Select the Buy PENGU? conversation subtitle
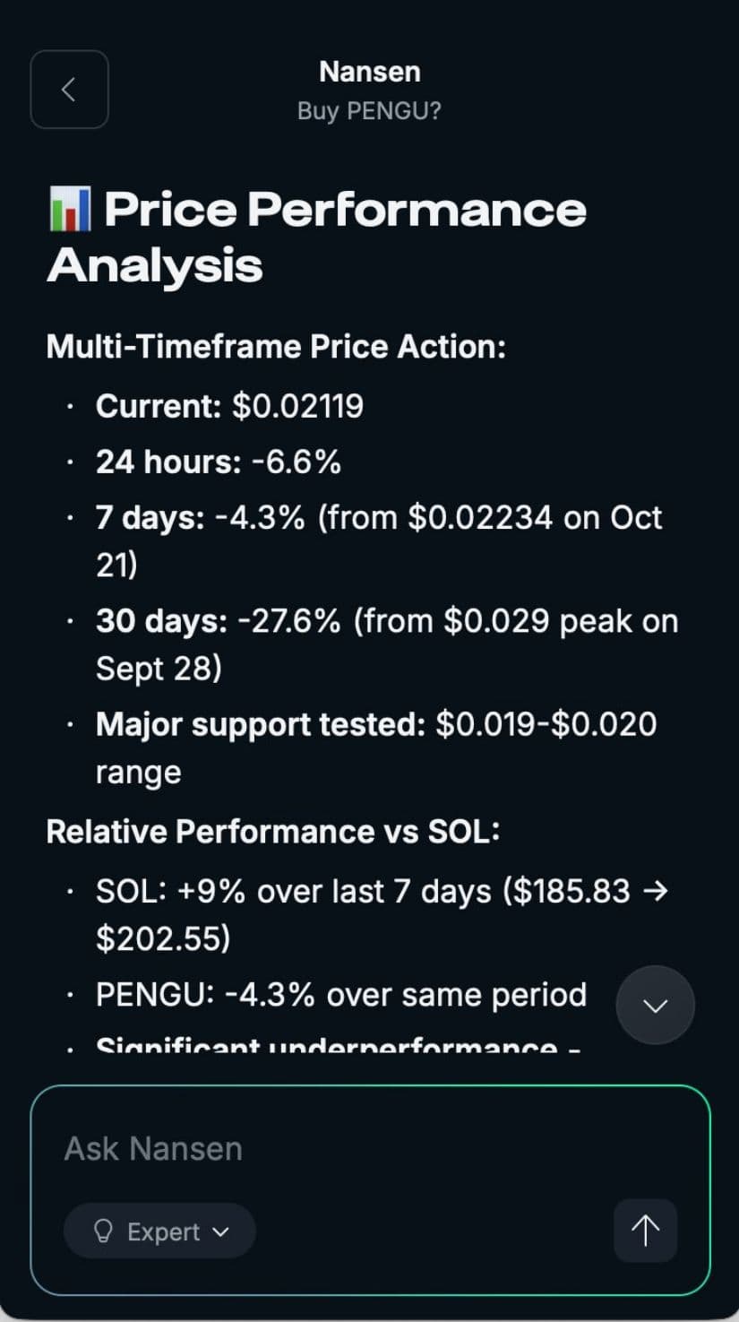This screenshot has height=1322, width=739. tap(369, 111)
